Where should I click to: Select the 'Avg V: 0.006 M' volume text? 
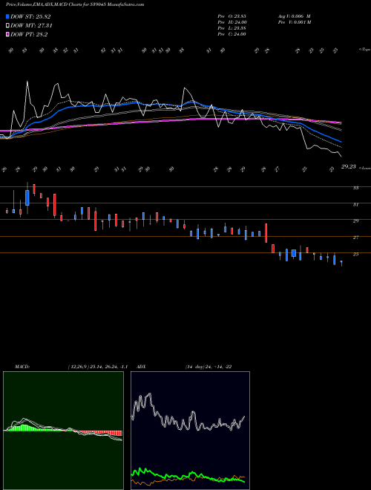tap(294, 16)
